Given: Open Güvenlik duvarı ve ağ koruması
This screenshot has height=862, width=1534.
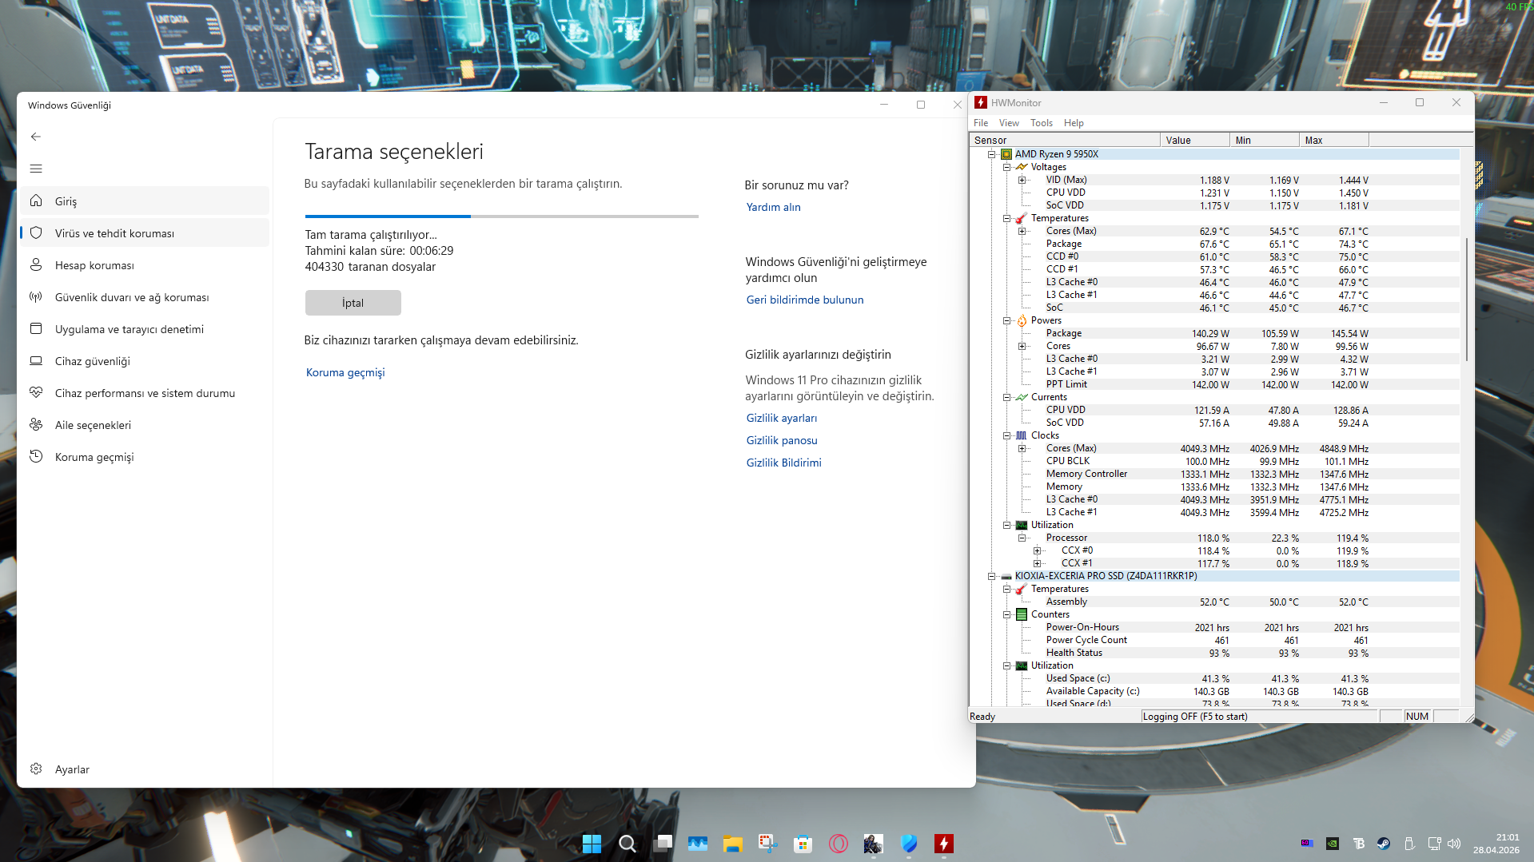Looking at the screenshot, I should tap(145, 297).
